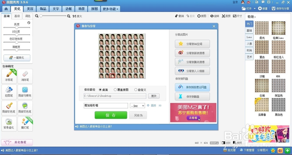Screen dimensions: 292x155
Task: Apply the 柔光 effect thumbnail
Action: (262, 28)
